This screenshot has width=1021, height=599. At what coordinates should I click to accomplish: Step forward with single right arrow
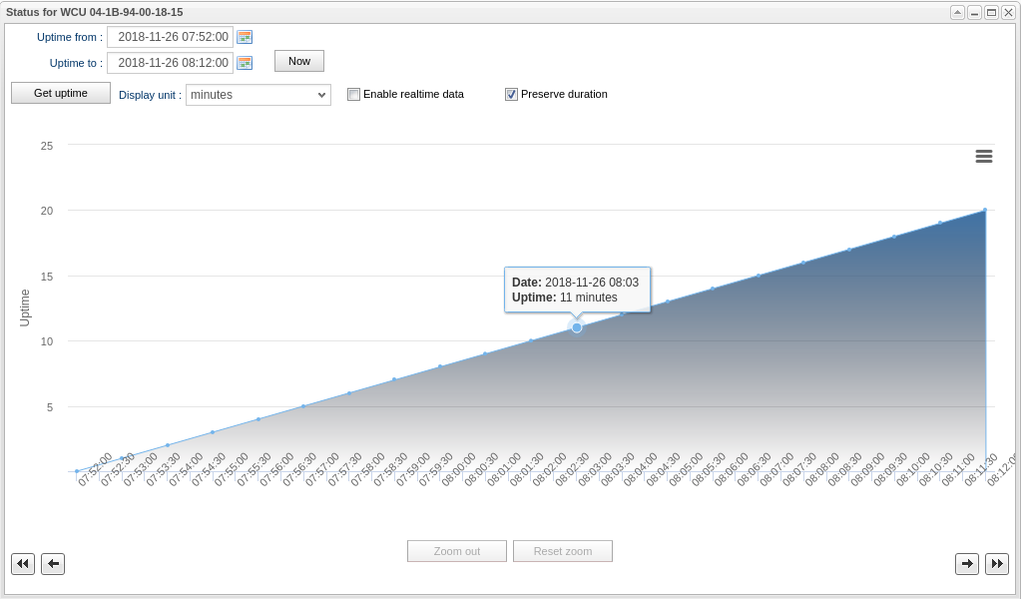[x=967, y=564]
